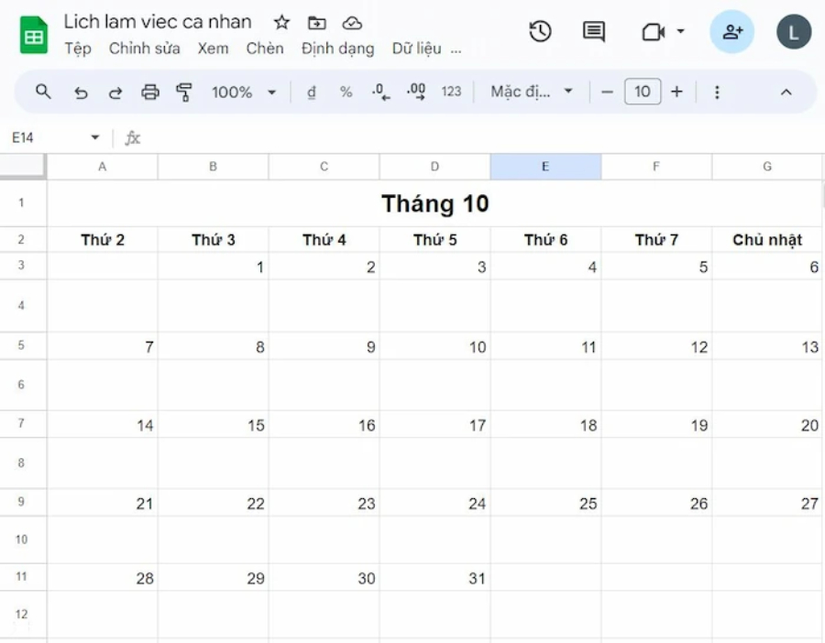Select column B header
Screen dimensions: 825x643
[x=213, y=167]
